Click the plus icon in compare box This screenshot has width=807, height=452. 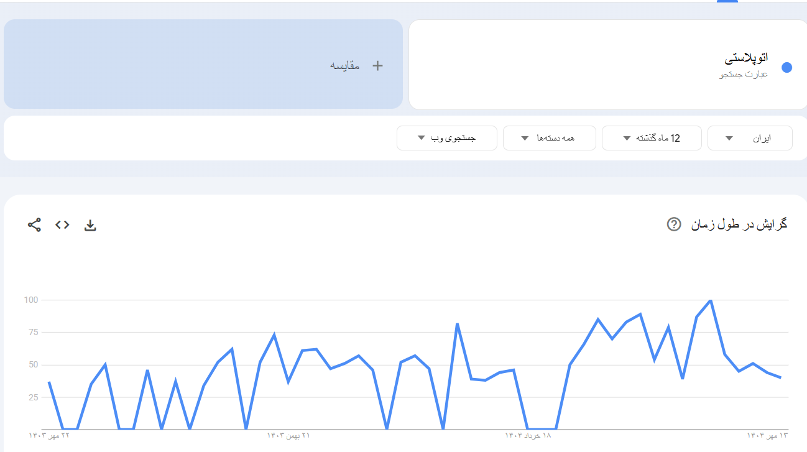tap(377, 65)
